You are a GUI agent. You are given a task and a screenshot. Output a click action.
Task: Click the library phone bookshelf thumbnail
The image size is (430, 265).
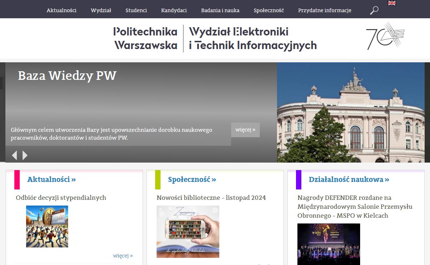pos(188,232)
